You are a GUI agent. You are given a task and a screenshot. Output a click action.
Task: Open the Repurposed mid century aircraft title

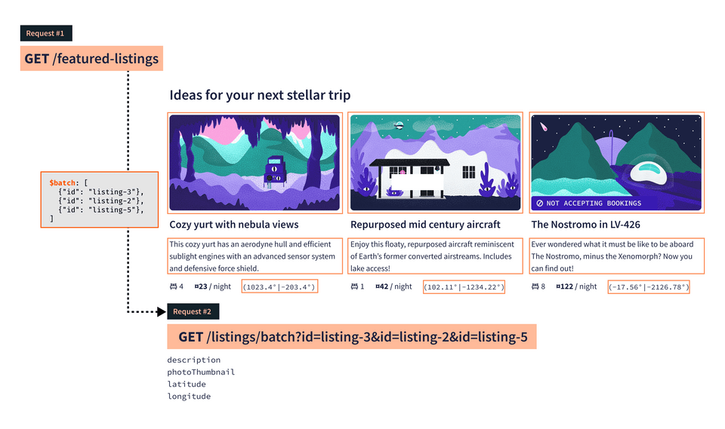[425, 225]
